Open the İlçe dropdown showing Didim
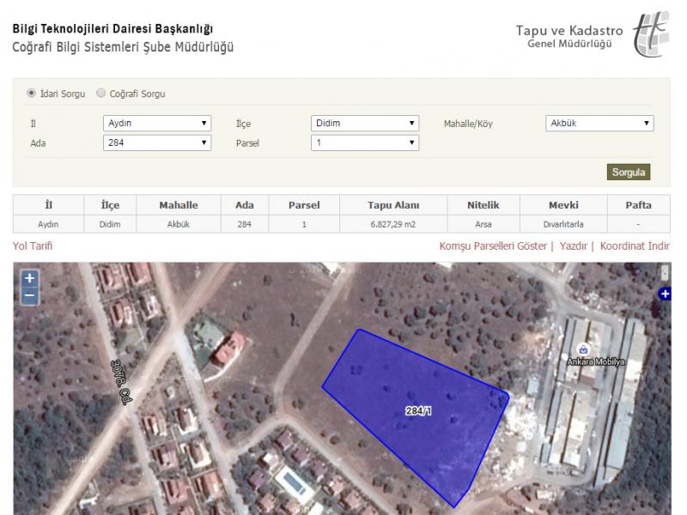This screenshot has height=515, width=687. coord(364,123)
